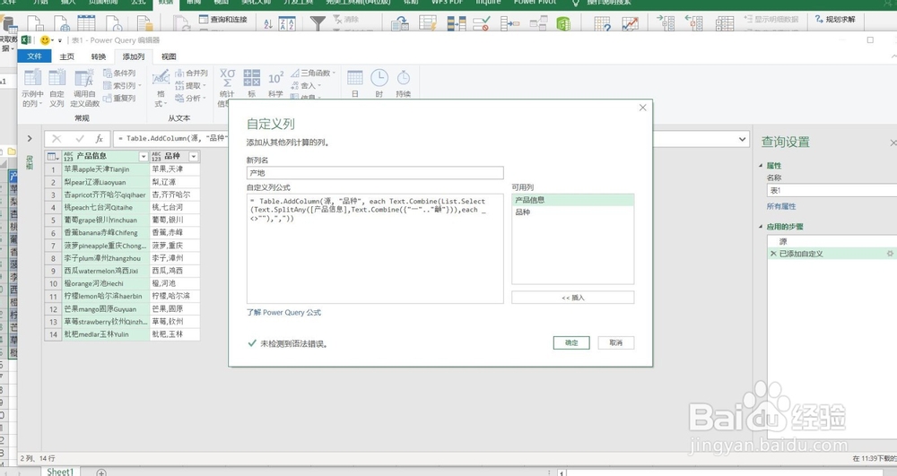Click the Statistics (统计信息) sigma icon
The height and width of the screenshot is (476, 897).
pyautogui.click(x=227, y=78)
